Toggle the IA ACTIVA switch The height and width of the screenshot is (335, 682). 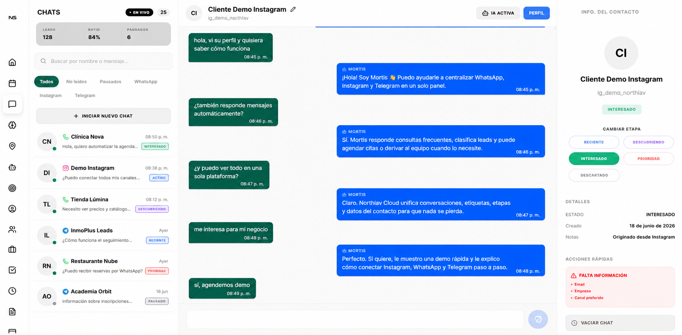[498, 13]
